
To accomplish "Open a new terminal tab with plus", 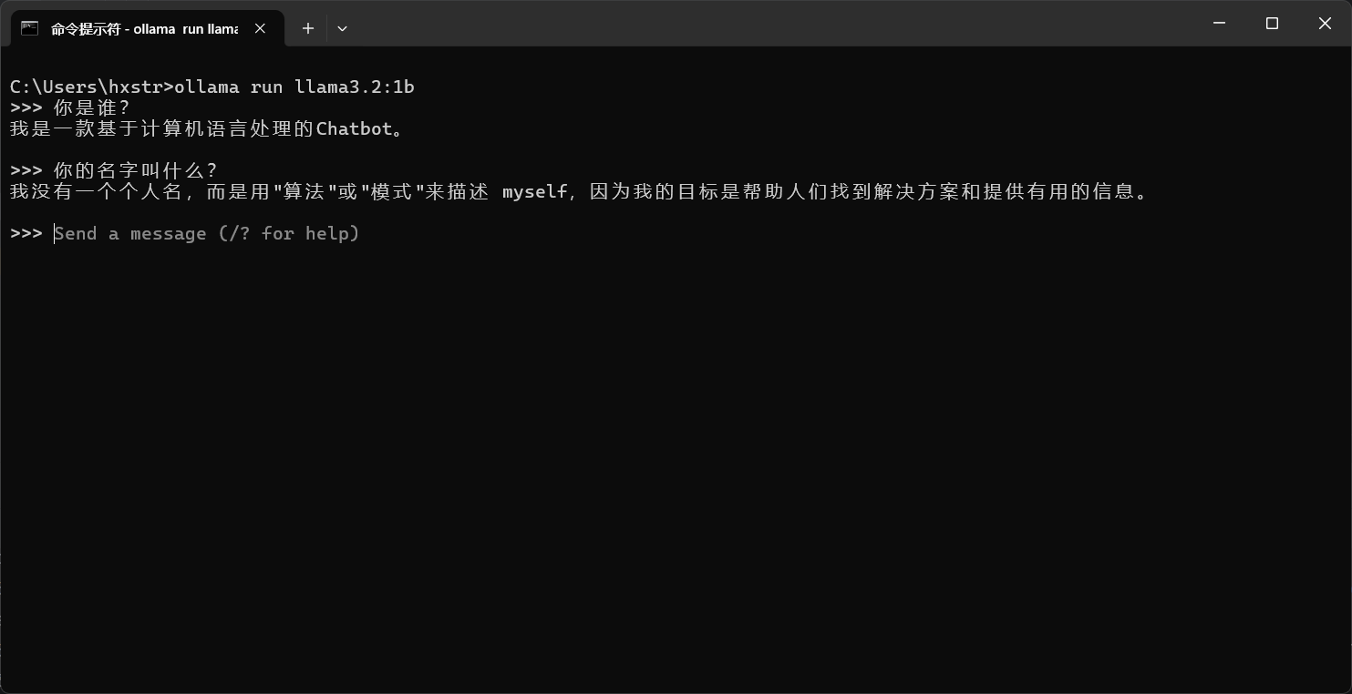I will (x=308, y=28).
